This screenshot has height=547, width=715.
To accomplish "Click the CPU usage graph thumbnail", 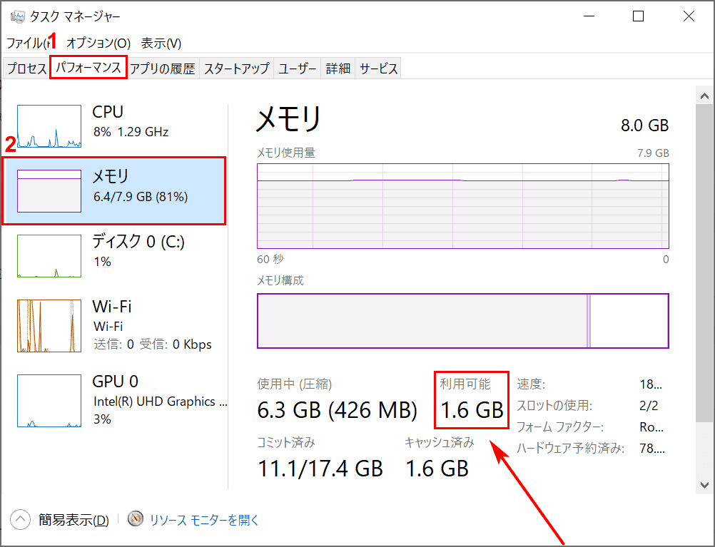I will pos(49,126).
